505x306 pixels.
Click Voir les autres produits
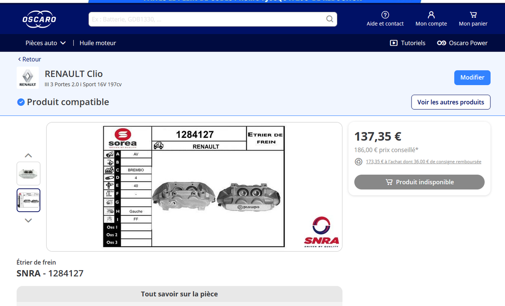point(451,102)
